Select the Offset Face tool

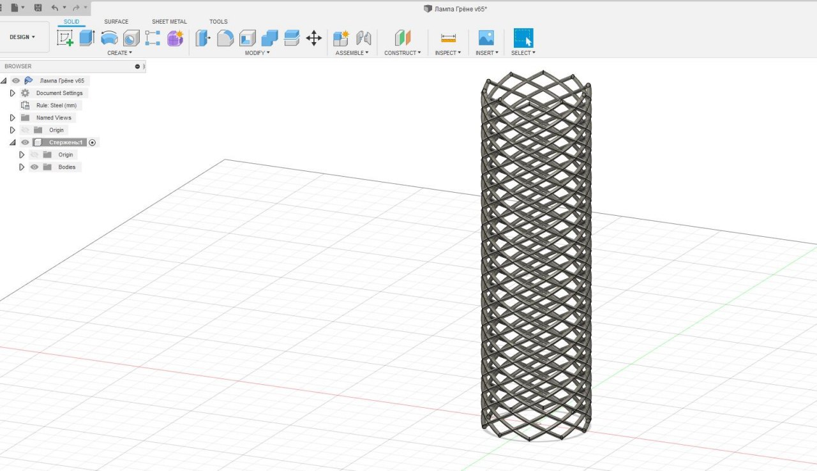click(x=292, y=38)
